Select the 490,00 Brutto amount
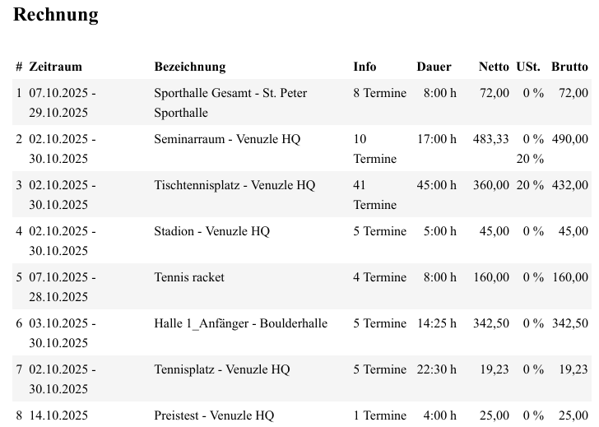Image resolution: width=599 pixels, height=427 pixels. (x=569, y=139)
